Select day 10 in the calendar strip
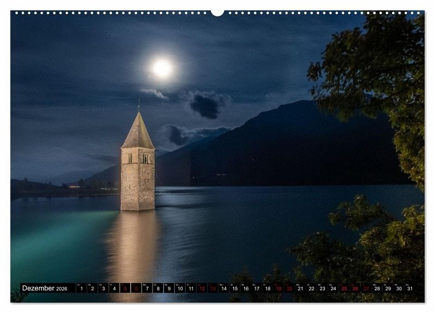The height and width of the screenshot is (313, 435). click(x=180, y=288)
